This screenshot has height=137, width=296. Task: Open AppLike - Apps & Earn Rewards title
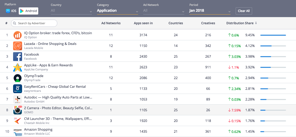(x=48, y=65)
